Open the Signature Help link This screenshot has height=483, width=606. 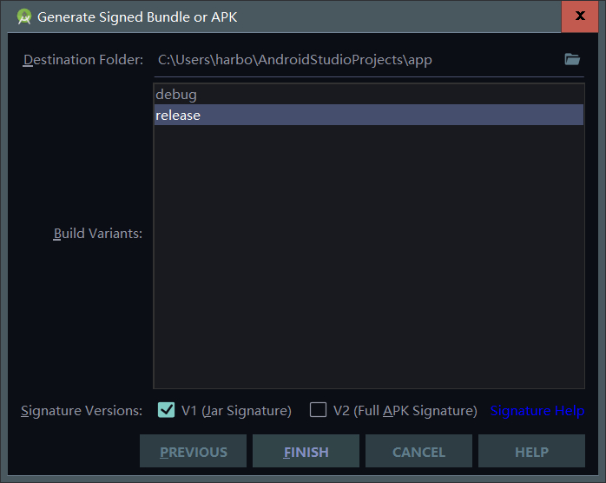point(537,411)
